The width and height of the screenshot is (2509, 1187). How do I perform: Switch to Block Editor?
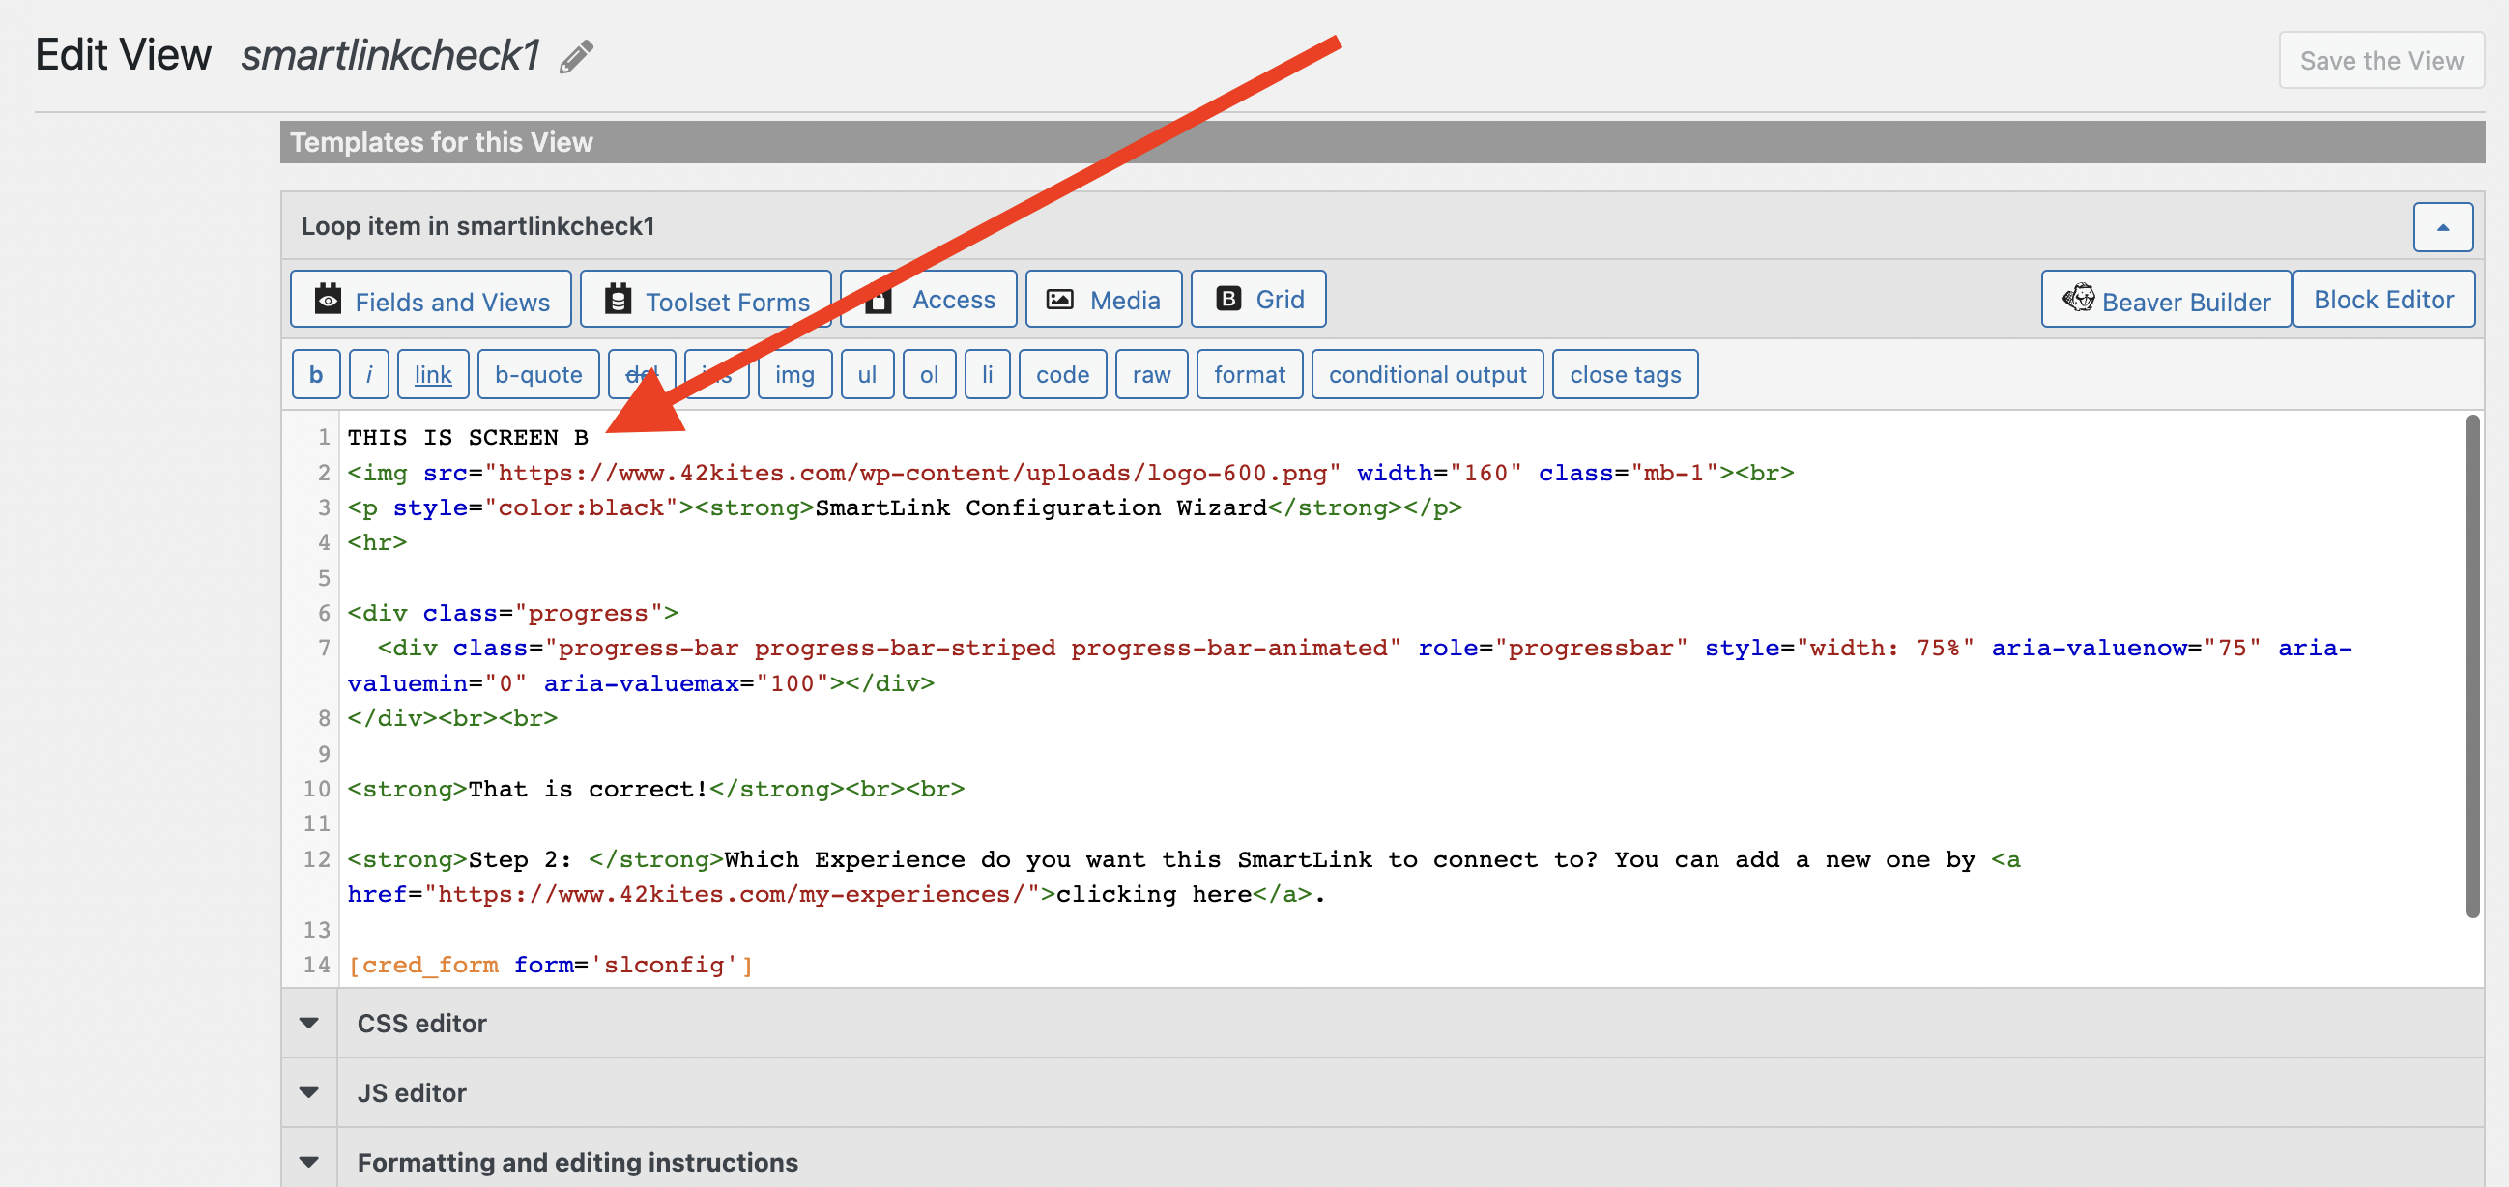(2383, 300)
